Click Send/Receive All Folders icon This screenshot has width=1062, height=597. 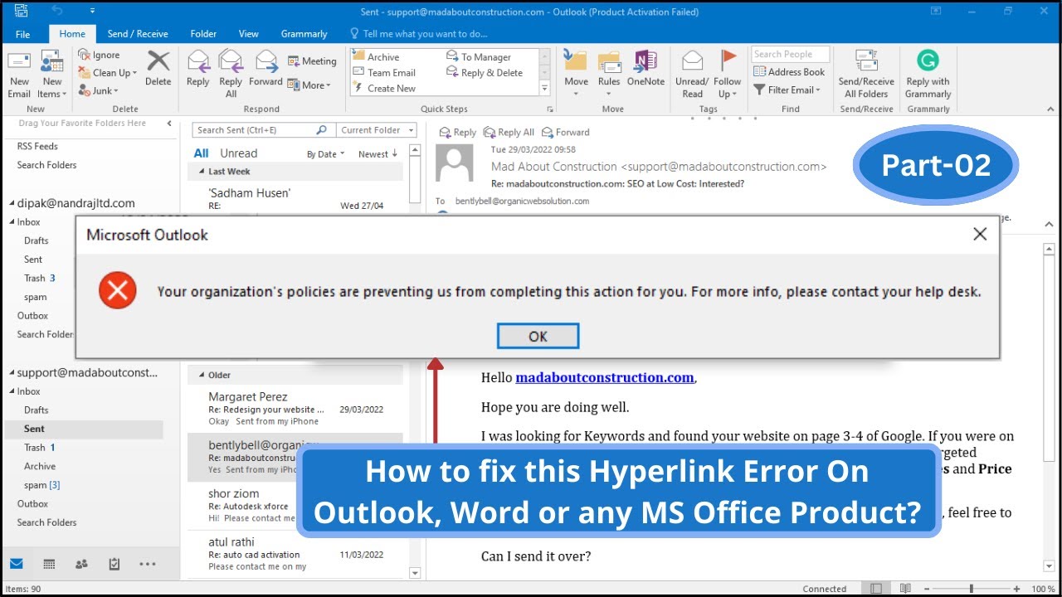tap(866, 61)
